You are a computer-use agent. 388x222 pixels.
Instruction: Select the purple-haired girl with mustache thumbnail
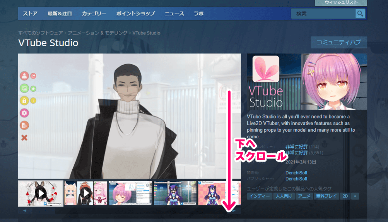(175, 193)
